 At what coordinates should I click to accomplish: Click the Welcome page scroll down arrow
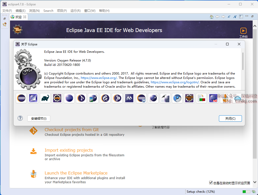(255, 182)
